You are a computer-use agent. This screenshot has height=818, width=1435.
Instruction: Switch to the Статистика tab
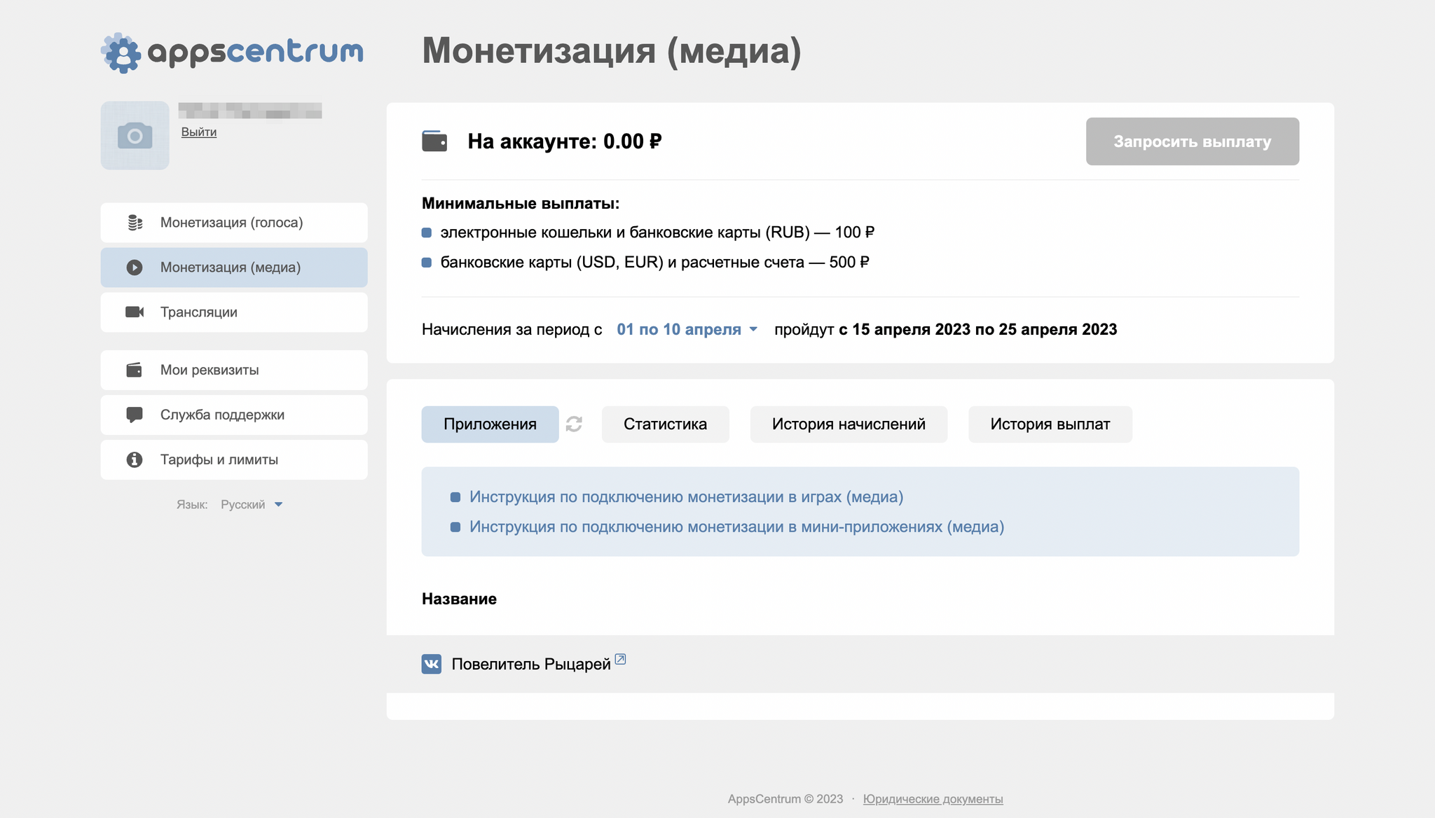[x=665, y=424]
